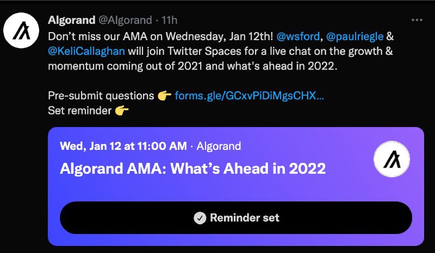Open the @KeliCallaghan profile mention

(x=86, y=51)
